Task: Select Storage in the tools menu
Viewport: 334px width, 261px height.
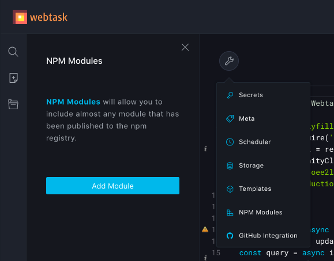Action: point(263,166)
